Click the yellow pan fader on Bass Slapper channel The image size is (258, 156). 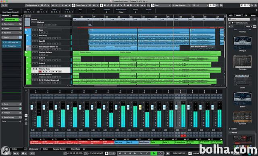[140, 107]
